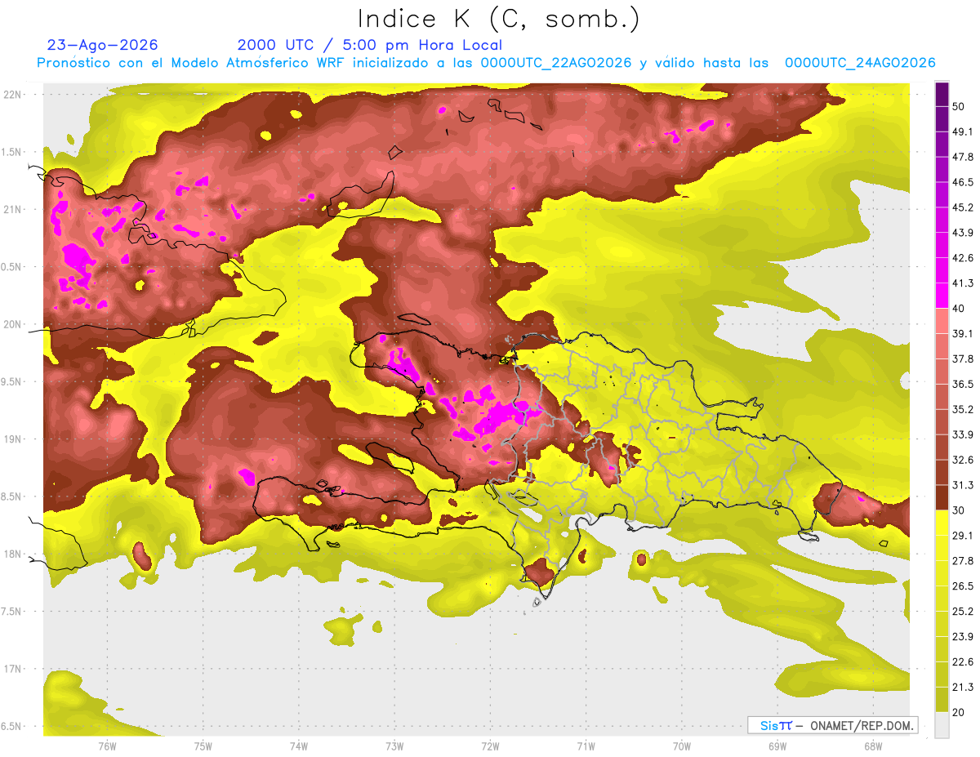
Task: Click the colorbar label "25.2"
Action: click(x=964, y=612)
